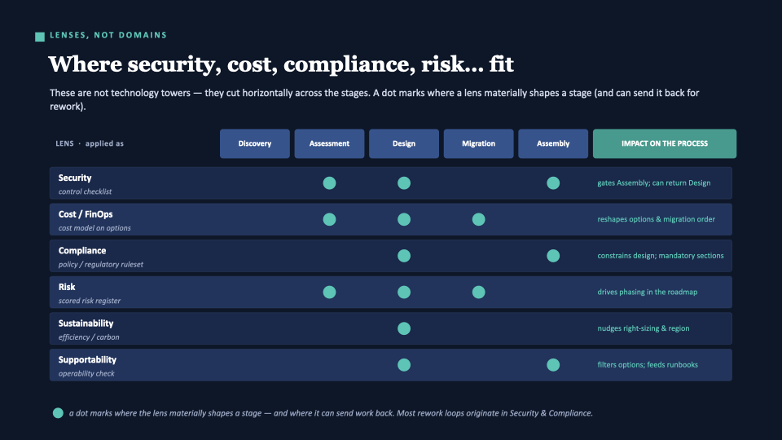The height and width of the screenshot is (440, 782).
Task: Click the slide title about security and cost
Action: point(281,64)
